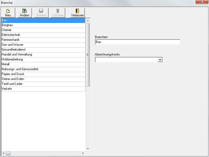209x157 pixels.
Task: Click inside the Branchen text field
Action: 137,42
